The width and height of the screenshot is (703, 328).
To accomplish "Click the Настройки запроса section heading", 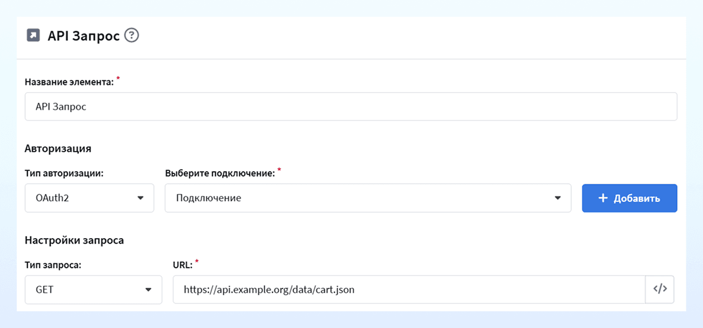I will (x=74, y=240).
